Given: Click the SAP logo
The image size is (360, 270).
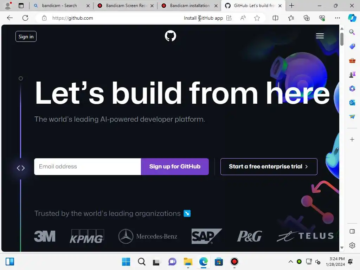Looking at the screenshot, I should (x=206, y=236).
